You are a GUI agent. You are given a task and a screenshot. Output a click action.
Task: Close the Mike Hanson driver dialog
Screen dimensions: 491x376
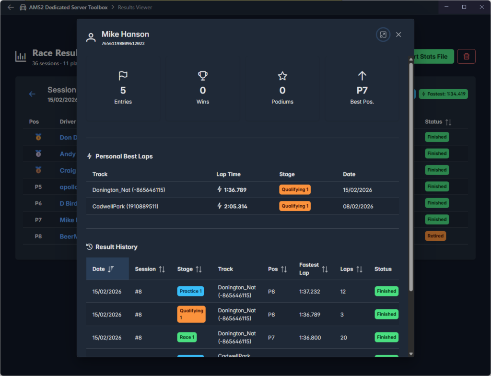pyautogui.click(x=398, y=35)
